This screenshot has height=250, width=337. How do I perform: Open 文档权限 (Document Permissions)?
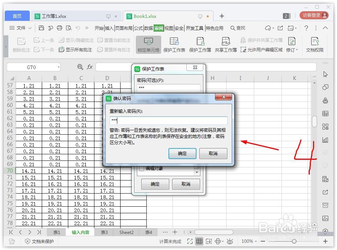click(x=314, y=45)
